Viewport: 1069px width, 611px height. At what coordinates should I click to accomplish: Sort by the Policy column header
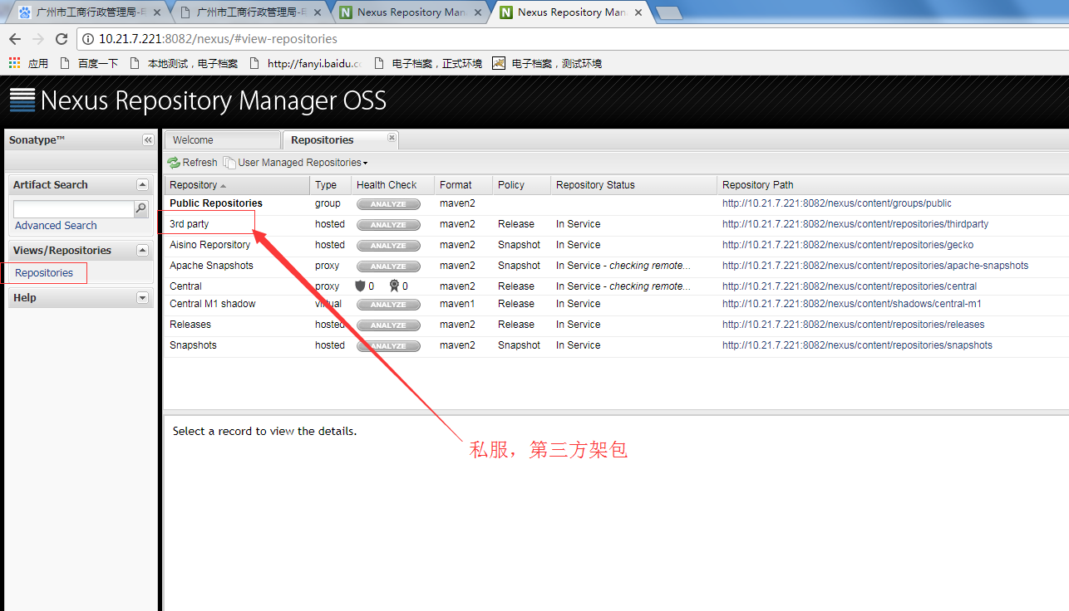click(521, 185)
